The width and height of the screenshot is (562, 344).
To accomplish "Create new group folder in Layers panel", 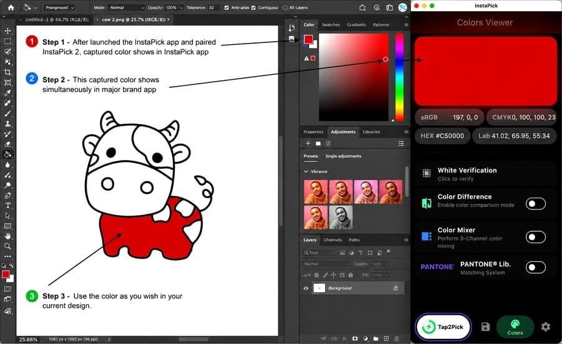I will point(376,338).
